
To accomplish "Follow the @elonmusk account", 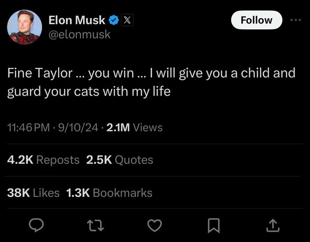I will click(x=256, y=20).
